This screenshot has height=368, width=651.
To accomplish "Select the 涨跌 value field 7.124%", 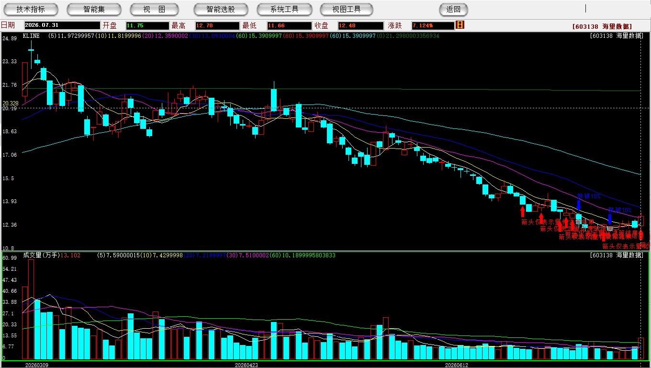I will point(432,25).
